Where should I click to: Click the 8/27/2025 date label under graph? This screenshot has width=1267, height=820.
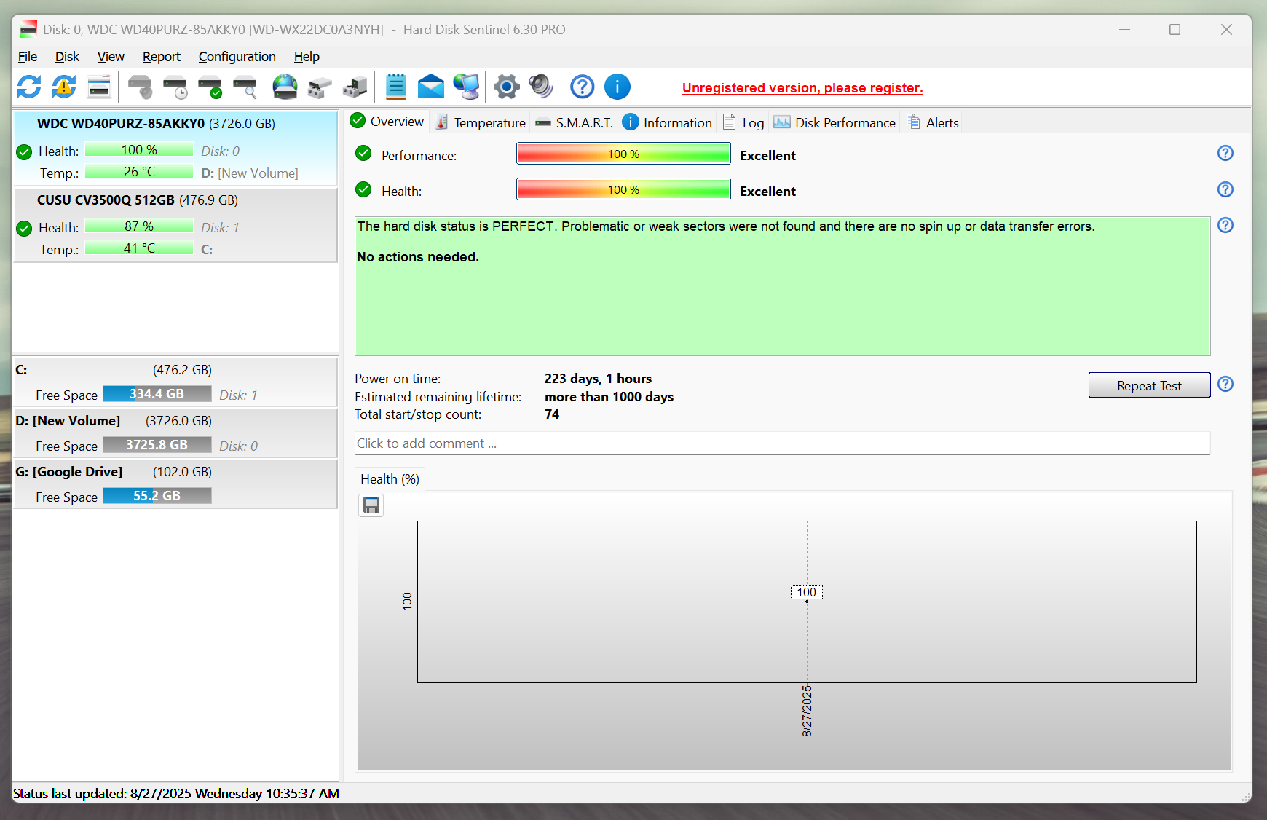[x=807, y=711]
